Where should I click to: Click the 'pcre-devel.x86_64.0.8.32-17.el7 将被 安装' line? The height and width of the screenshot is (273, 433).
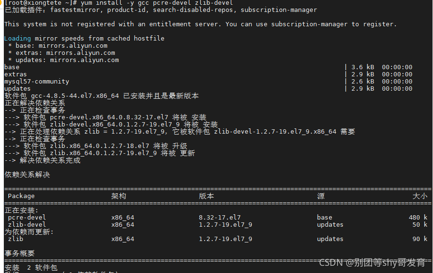click(105, 117)
